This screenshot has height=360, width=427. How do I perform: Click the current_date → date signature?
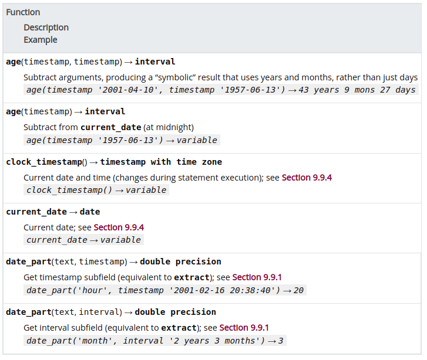pos(53,212)
